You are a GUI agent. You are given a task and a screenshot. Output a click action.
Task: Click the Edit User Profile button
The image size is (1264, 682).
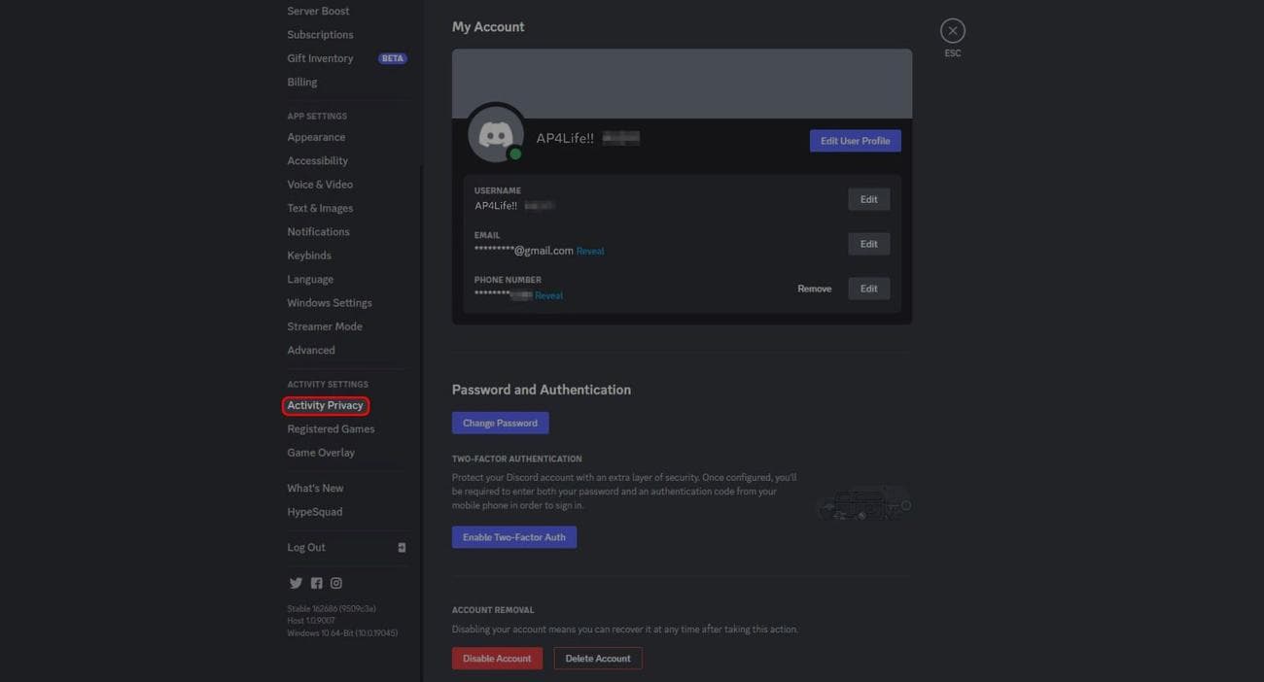855,141
